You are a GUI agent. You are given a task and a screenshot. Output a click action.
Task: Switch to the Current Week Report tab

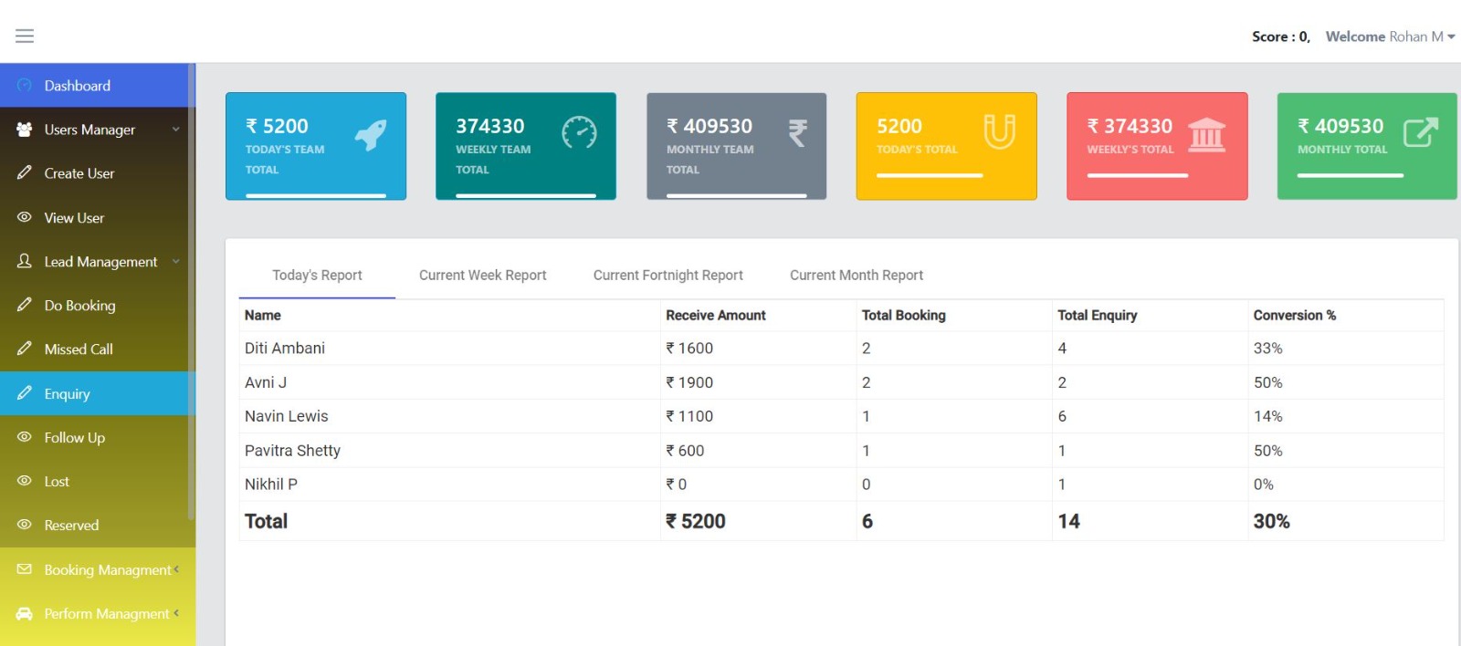[482, 276]
